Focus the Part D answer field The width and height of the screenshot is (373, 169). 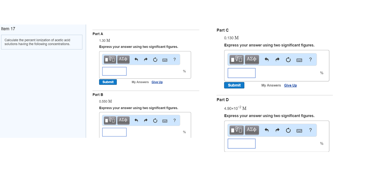[x=241, y=144]
